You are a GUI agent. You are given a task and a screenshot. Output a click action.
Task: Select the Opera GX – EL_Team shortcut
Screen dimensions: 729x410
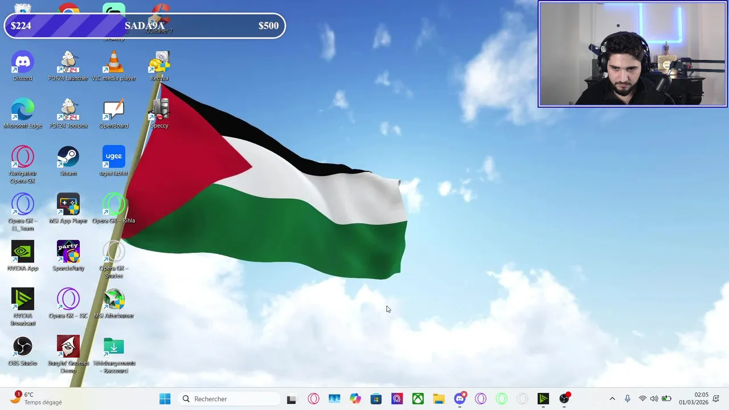point(23,212)
